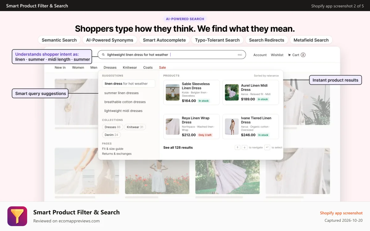Viewport: 370px width, 231px height.
Task: Click the Reya Linen Wrap Dress thumbnail
Action: (173, 127)
